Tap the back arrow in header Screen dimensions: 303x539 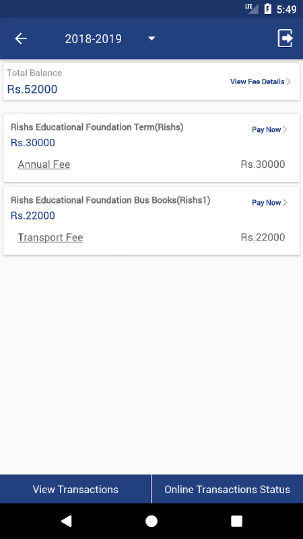21,38
